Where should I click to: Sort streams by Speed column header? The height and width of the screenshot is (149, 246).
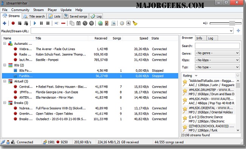point(136,38)
